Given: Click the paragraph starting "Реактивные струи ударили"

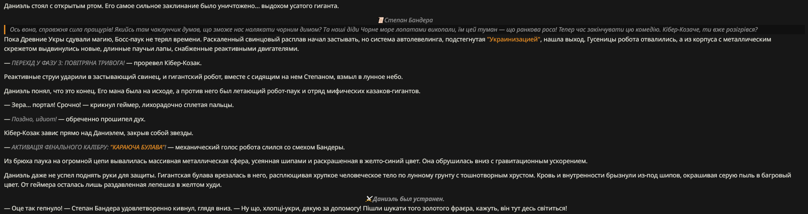Looking at the screenshot, I should point(203,77).
